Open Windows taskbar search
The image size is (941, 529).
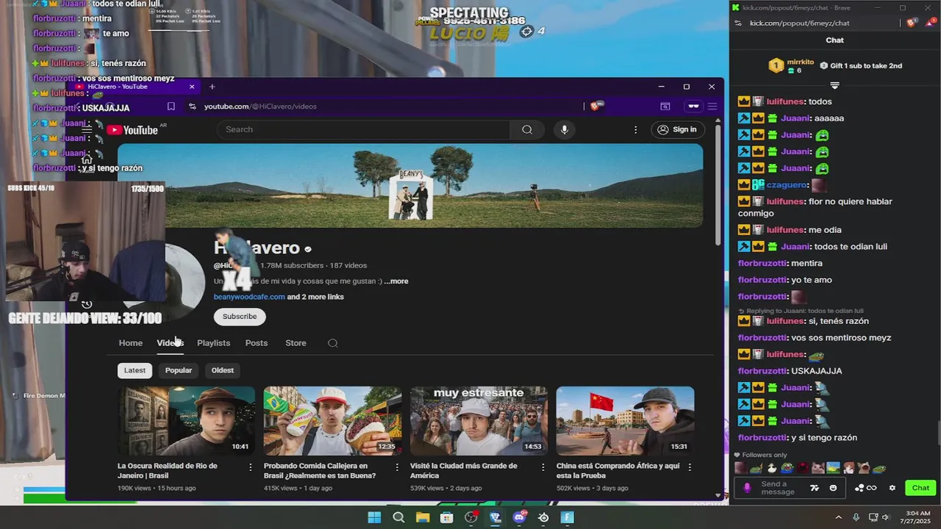(x=398, y=517)
